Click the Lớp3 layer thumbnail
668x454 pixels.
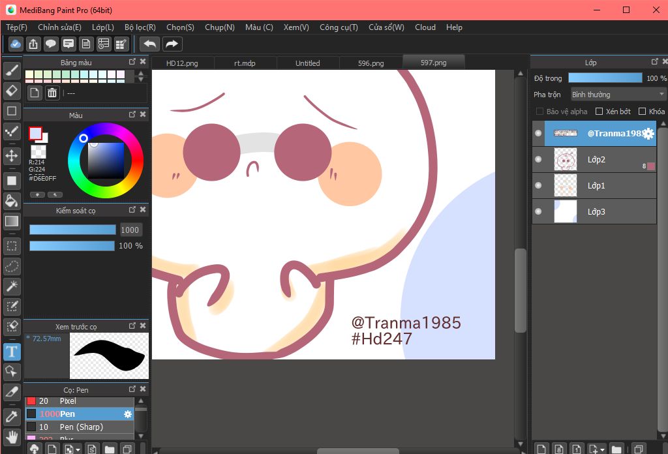pos(566,211)
